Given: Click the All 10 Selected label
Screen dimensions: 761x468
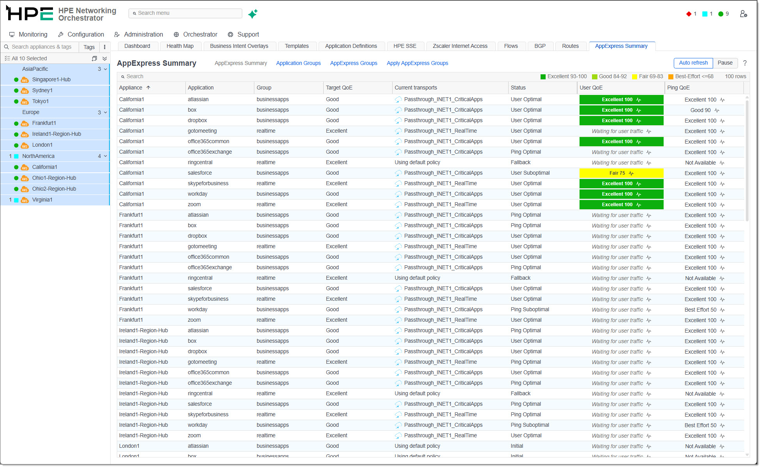Looking at the screenshot, I should tap(29, 58).
